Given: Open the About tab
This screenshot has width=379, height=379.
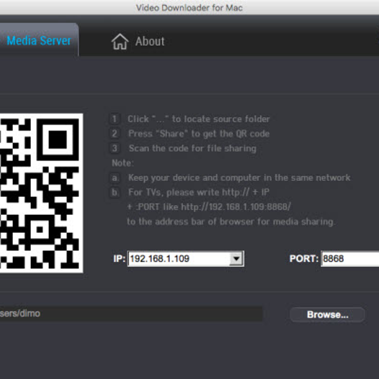Looking at the screenshot, I should click(138, 41).
